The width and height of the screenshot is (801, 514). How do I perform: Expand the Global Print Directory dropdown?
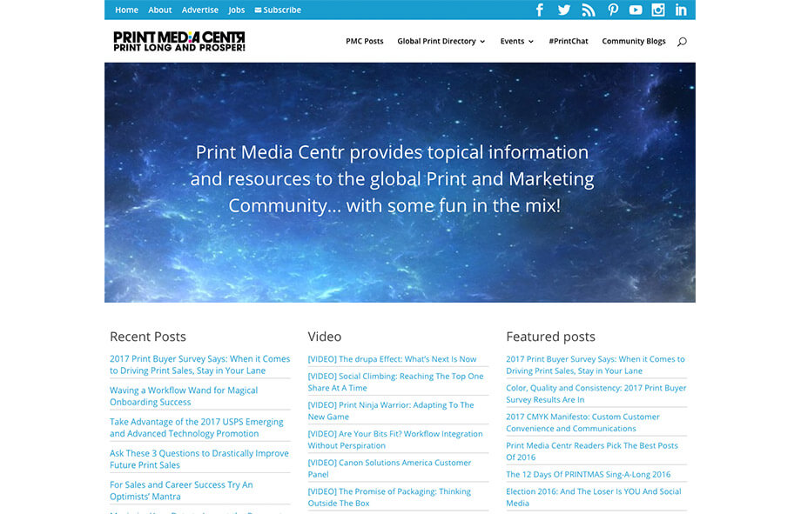pyautogui.click(x=441, y=42)
